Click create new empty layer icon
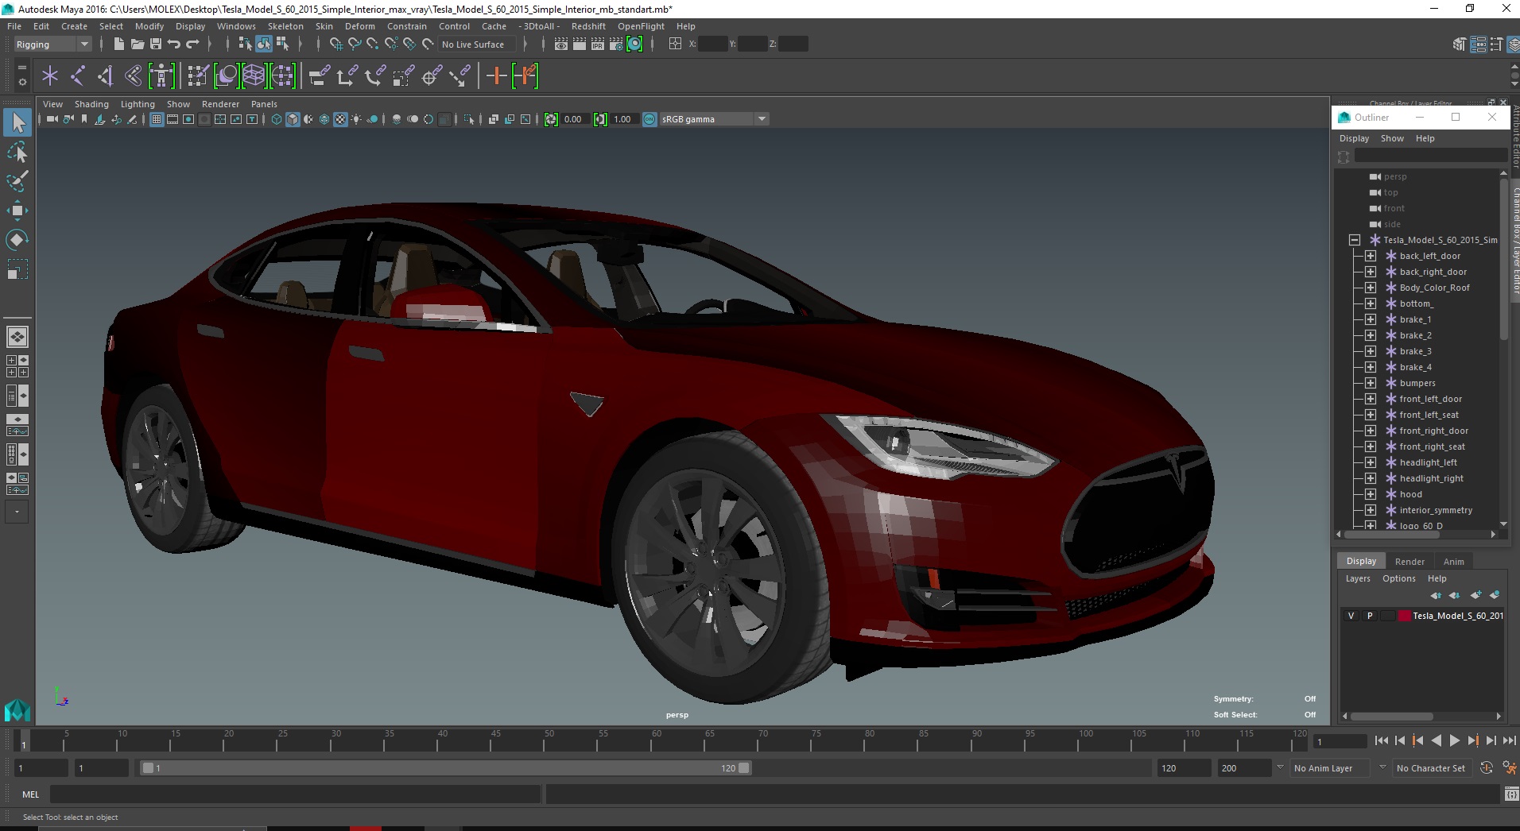 click(1476, 595)
